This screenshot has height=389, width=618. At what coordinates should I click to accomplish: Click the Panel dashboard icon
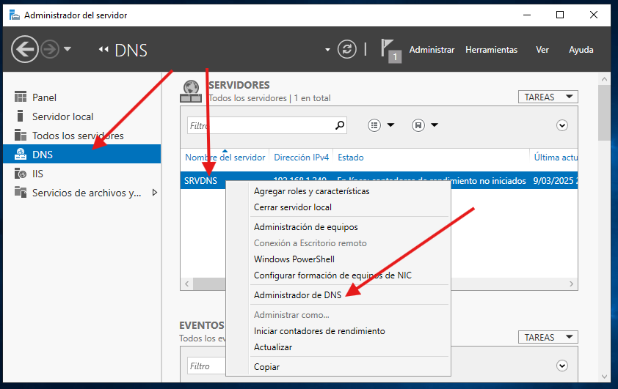tap(20, 97)
